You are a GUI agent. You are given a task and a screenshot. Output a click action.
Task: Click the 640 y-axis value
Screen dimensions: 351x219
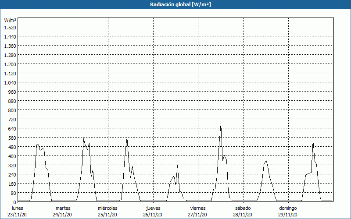(x=12, y=129)
